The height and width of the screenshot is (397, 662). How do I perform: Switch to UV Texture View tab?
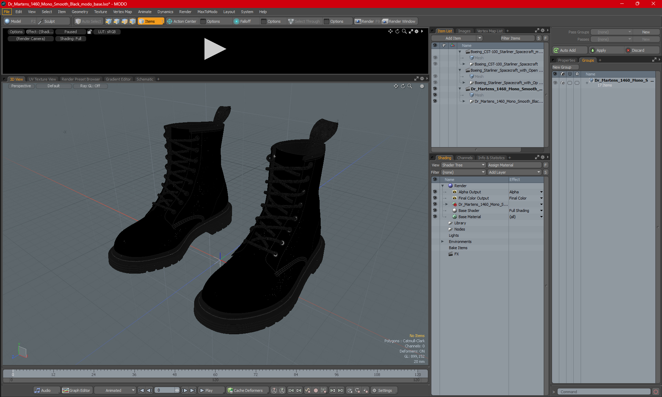pyautogui.click(x=42, y=79)
